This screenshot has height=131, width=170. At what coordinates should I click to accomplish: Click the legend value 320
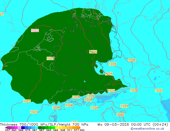[x=82, y=130]
